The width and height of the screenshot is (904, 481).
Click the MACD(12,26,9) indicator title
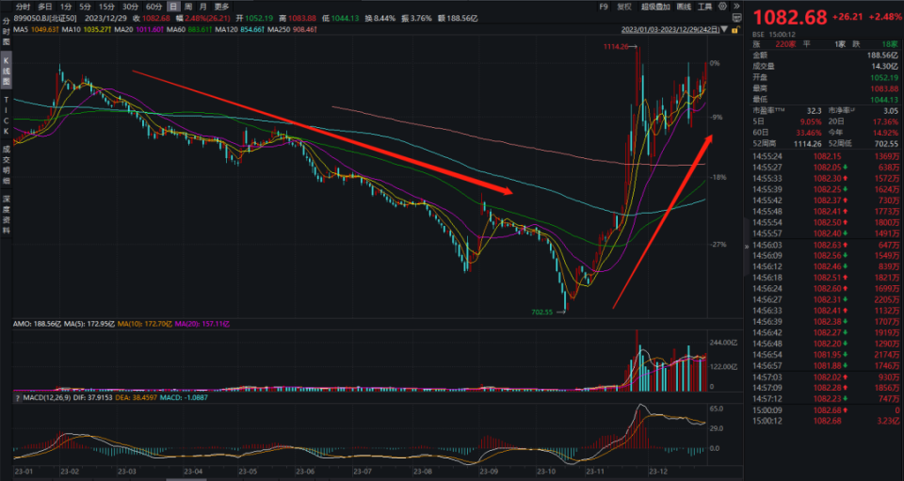pyautogui.click(x=47, y=398)
